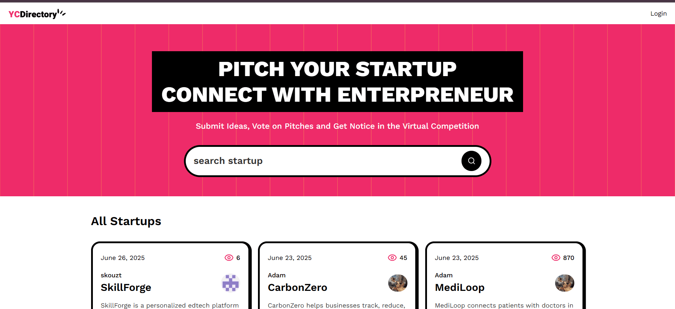Open Adam's avatar on CarbonZero card
Viewport: 675px width, 309px height.
click(397, 283)
